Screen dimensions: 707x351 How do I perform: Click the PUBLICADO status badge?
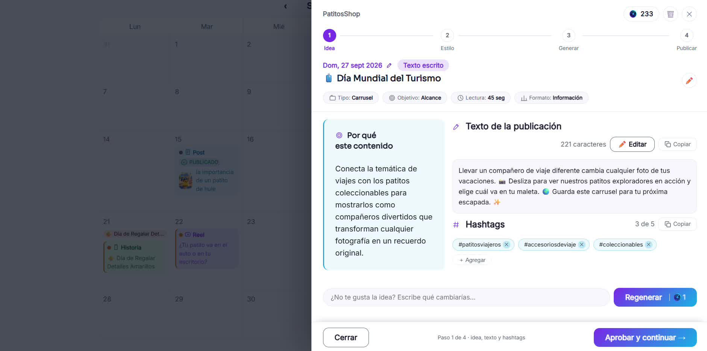pos(200,162)
